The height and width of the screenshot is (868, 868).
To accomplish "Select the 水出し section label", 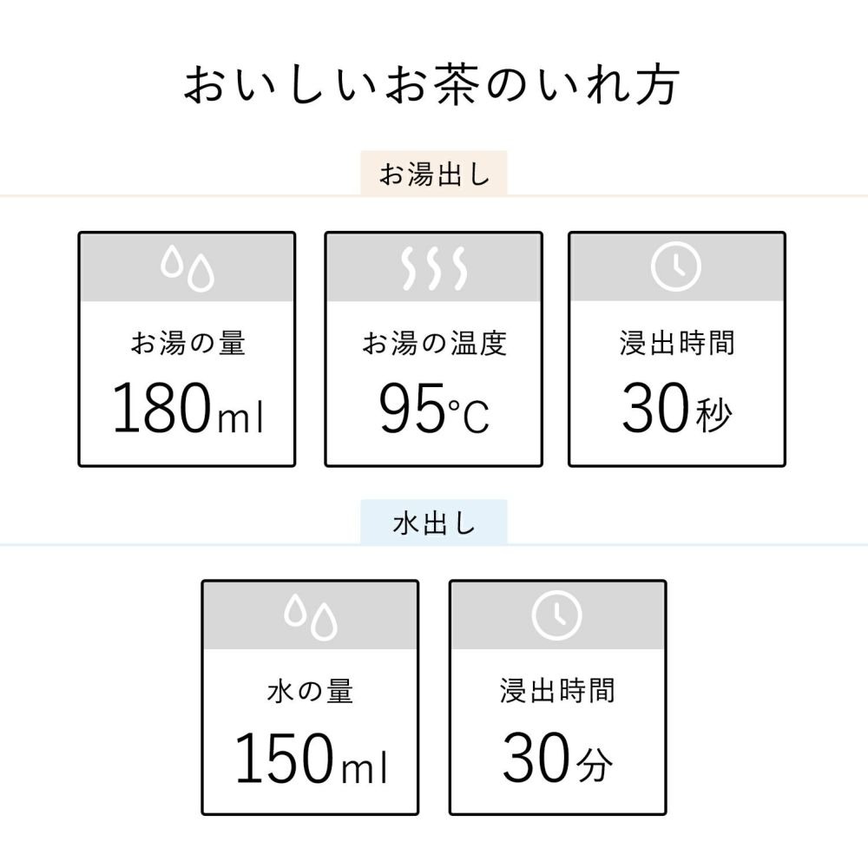I will (x=434, y=523).
